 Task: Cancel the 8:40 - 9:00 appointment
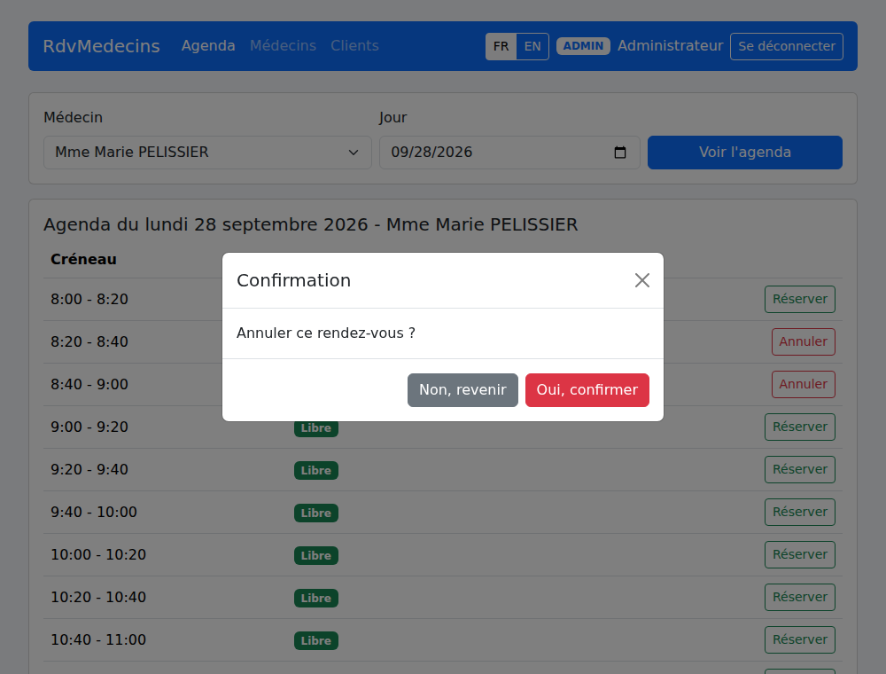coord(803,385)
